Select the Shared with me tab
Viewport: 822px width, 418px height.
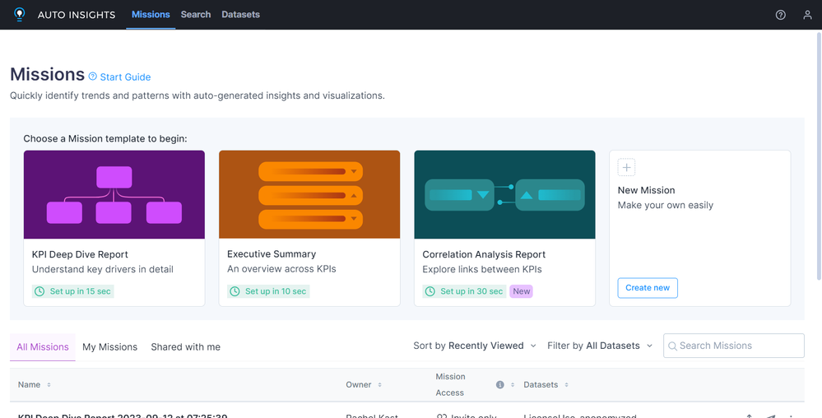click(185, 347)
